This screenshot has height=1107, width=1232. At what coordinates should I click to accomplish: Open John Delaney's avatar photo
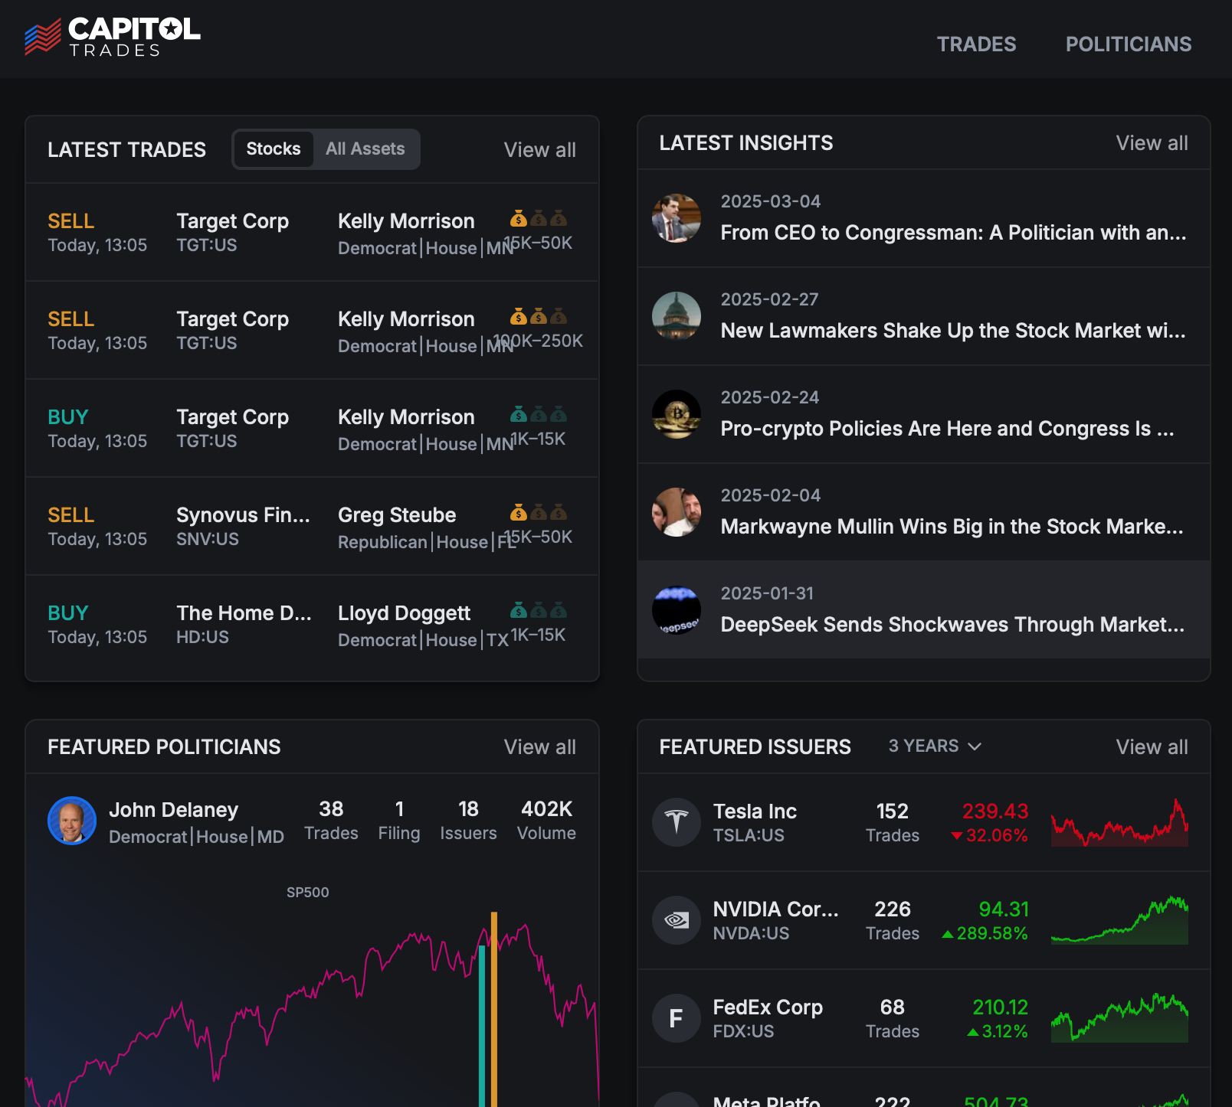click(72, 821)
